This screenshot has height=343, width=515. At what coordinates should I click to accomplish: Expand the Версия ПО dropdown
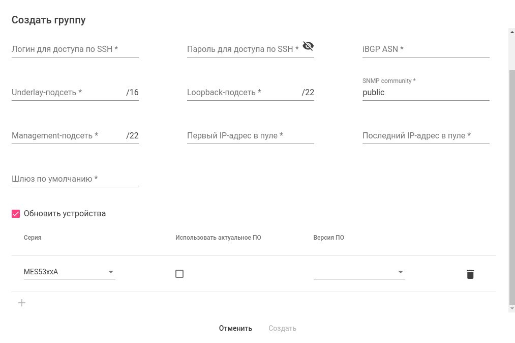tap(359, 272)
